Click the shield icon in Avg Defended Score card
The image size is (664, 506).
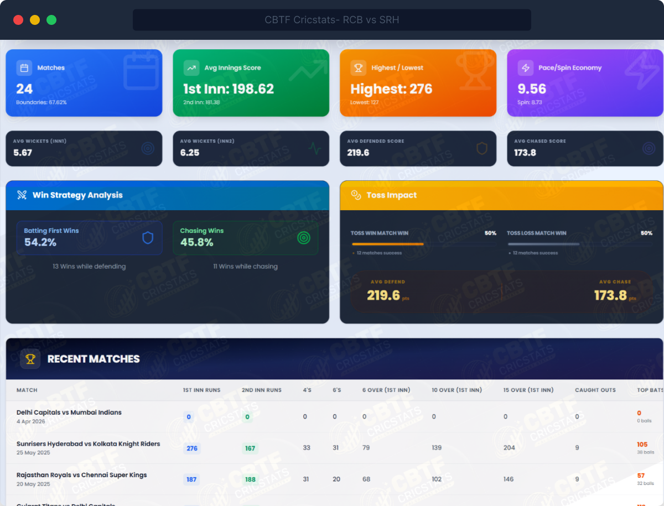point(481,148)
